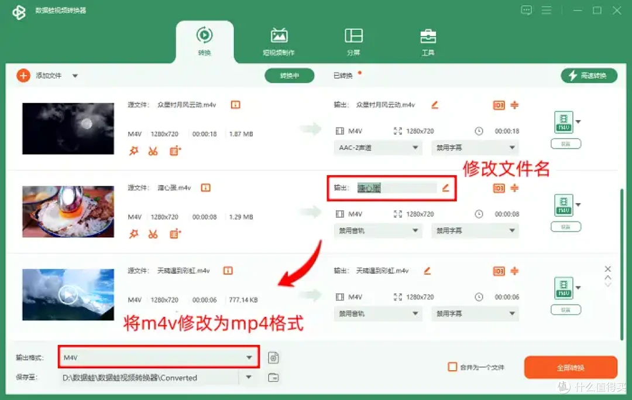Viewport: 632px width, 400px height.
Task: Select the 转换中 tab
Action: tap(290, 76)
